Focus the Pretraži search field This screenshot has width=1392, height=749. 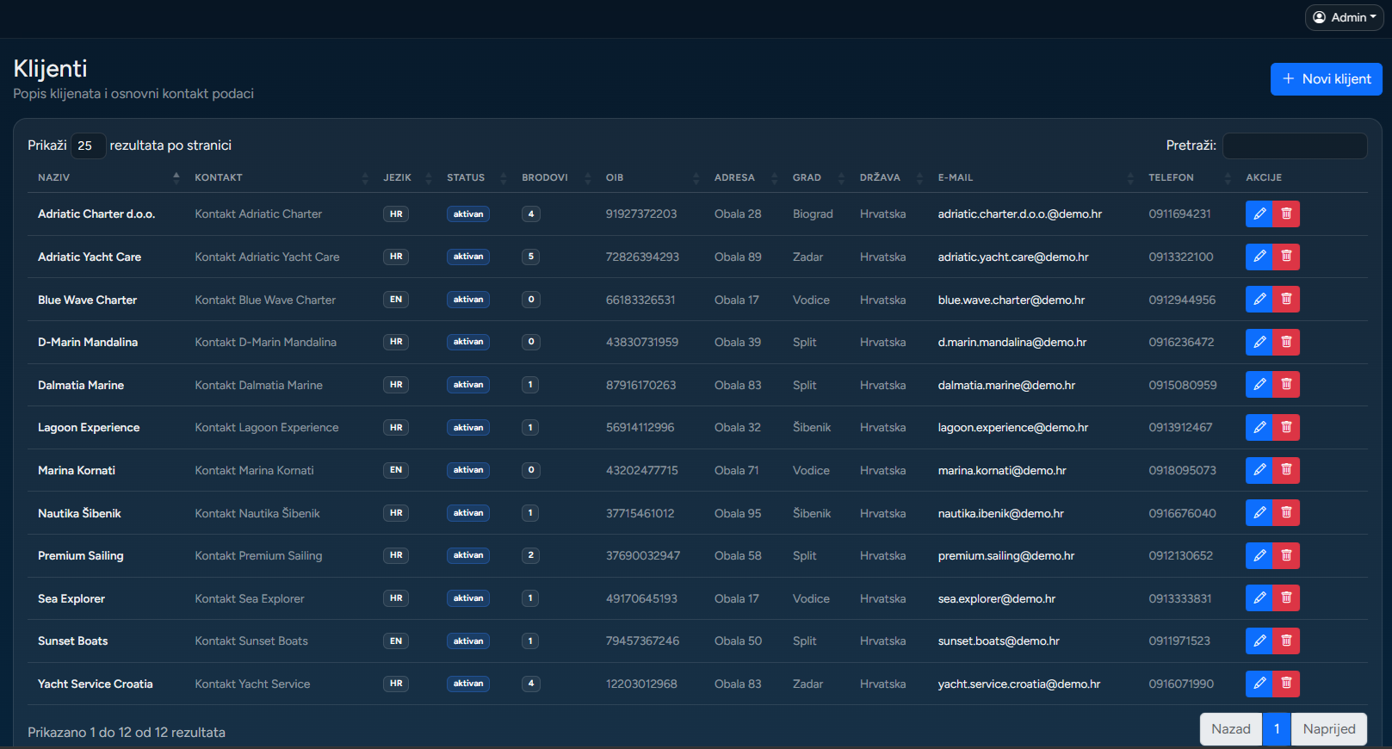click(x=1295, y=145)
